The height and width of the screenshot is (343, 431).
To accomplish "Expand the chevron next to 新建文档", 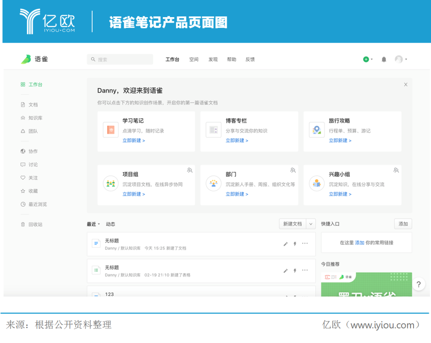I will (311, 224).
